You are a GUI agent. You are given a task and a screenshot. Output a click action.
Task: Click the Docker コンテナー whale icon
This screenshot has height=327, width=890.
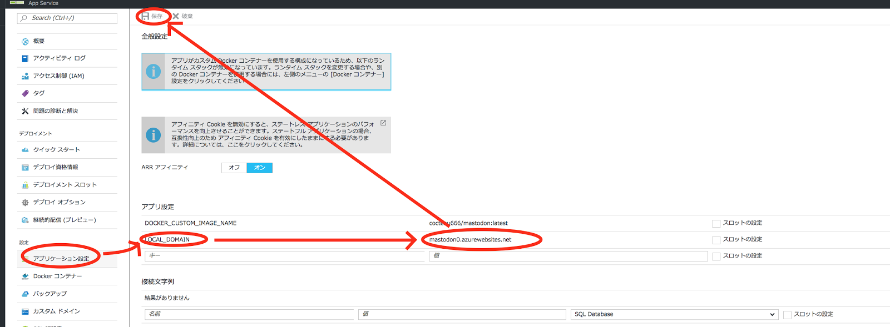coord(25,276)
